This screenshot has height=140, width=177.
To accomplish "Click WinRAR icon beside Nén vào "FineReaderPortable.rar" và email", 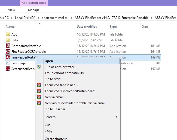I will [x=39, y=103].
